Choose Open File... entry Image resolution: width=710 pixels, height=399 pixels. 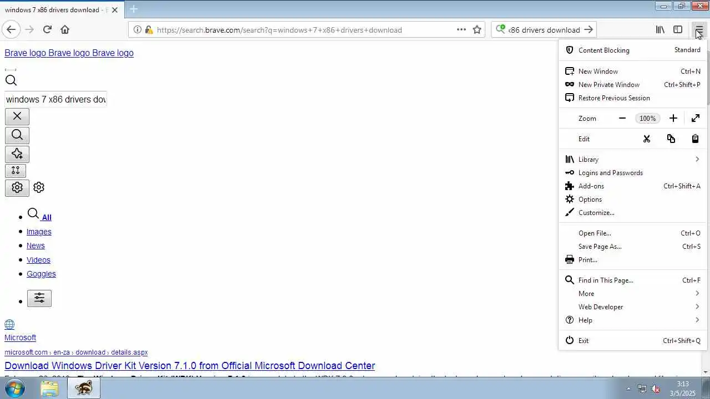(632, 233)
